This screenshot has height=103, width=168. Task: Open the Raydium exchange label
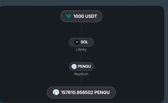point(81,74)
